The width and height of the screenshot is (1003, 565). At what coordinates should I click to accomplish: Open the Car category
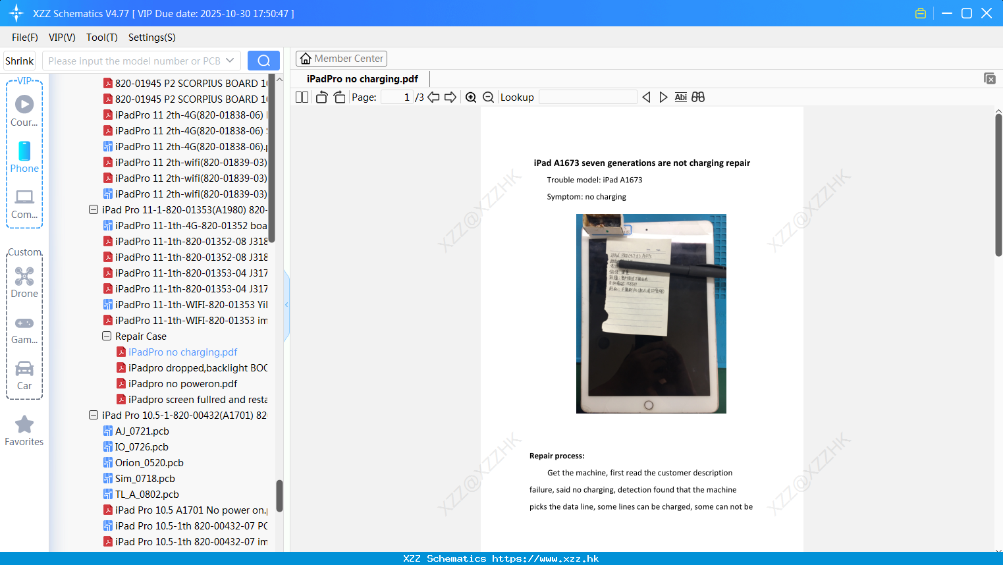(24, 375)
